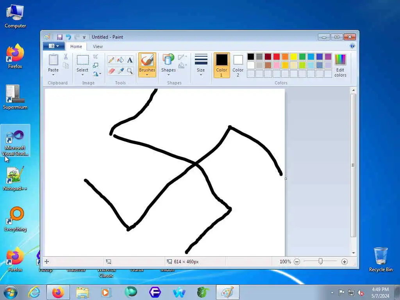Click the Undo arrow in quick access toolbar
The image size is (400, 300).
coord(68,37)
